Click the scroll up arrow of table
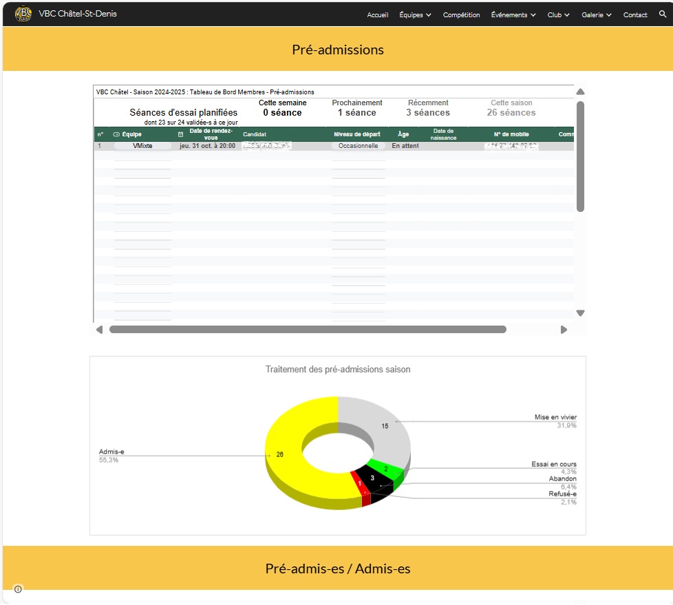673x605 pixels. point(580,92)
